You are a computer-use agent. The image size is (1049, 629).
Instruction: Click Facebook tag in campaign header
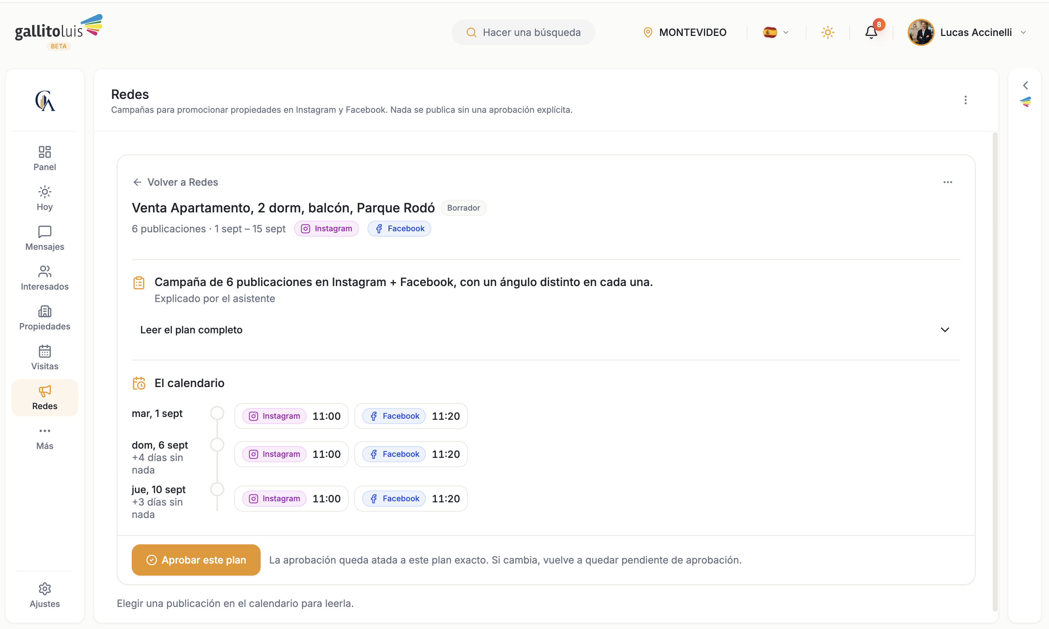pos(399,228)
